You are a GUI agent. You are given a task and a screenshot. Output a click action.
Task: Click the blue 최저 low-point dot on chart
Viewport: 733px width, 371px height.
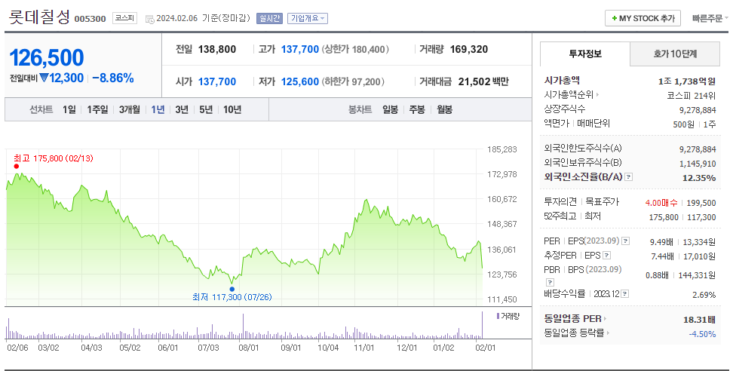coord(232,289)
